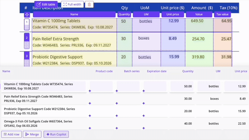Image resolution: width=249 pixels, height=140 pixels.
Task: Click tax 25.47 in the document table
Action: pyautogui.click(x=226, y=39)
